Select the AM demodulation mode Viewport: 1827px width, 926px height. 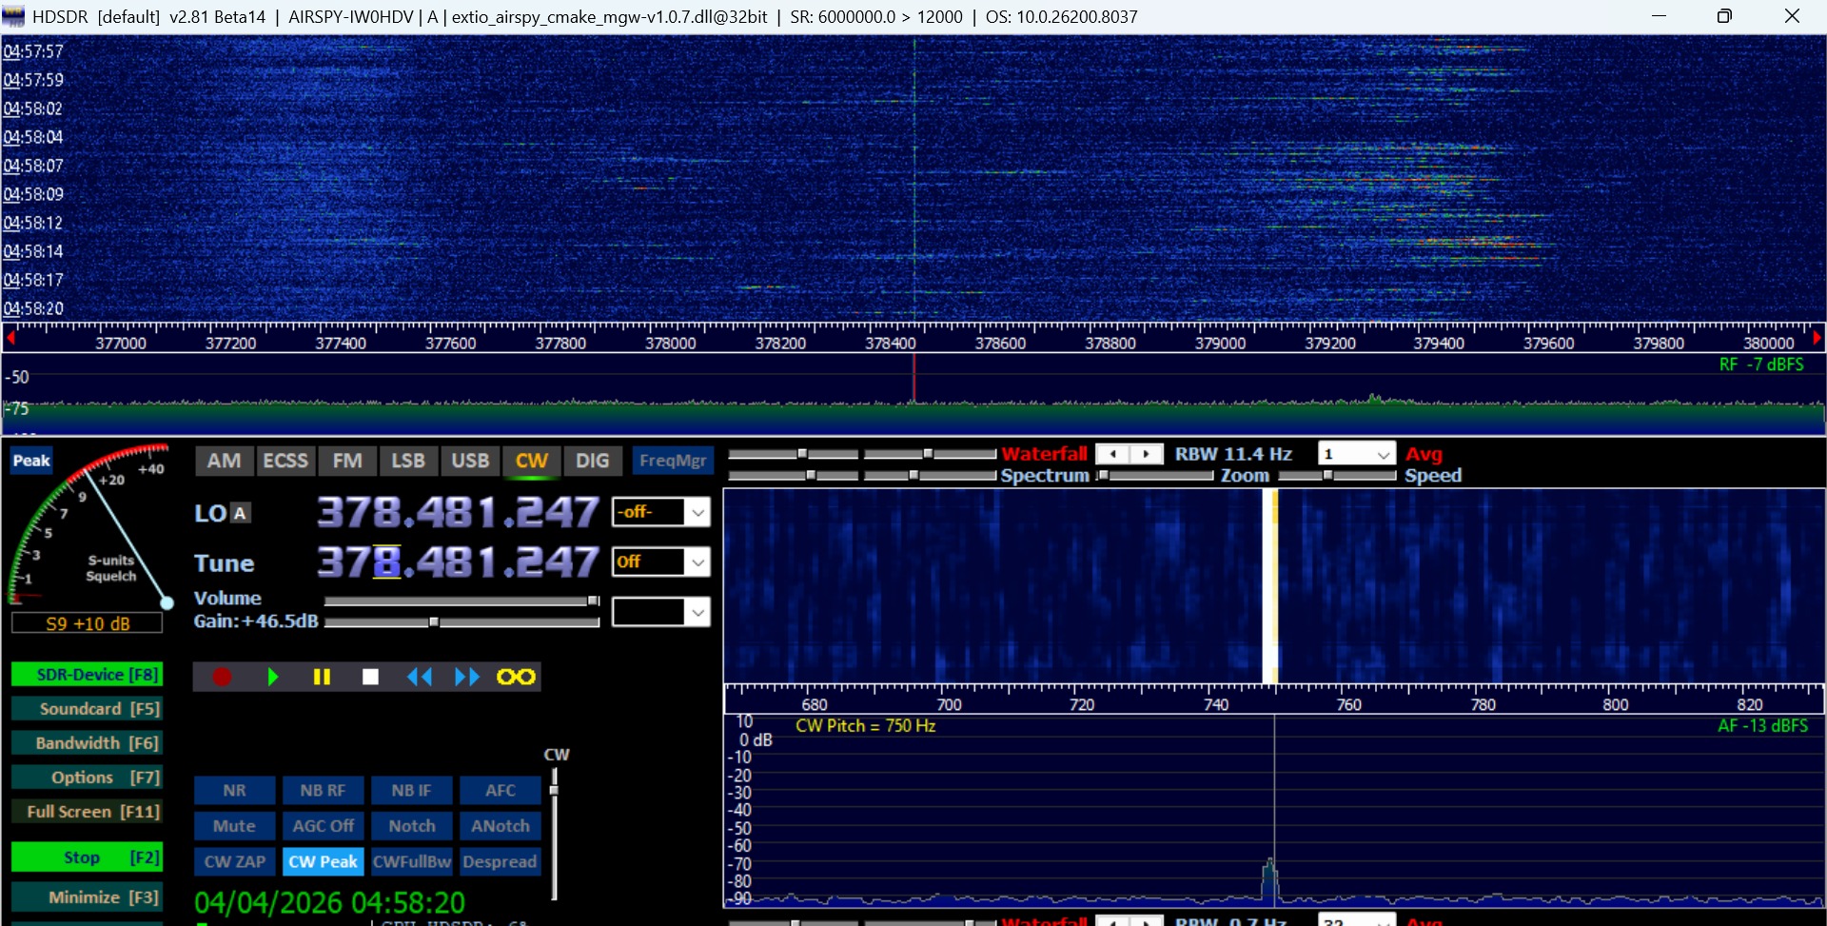tap(224, 461)
